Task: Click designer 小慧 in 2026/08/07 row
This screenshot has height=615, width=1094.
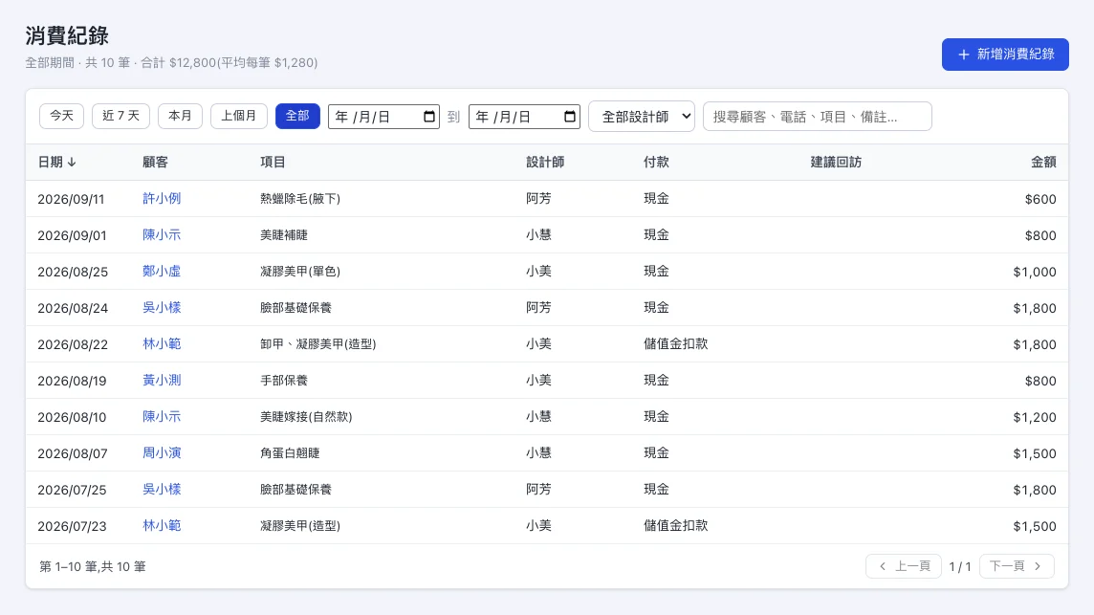Action: [538, 452]
